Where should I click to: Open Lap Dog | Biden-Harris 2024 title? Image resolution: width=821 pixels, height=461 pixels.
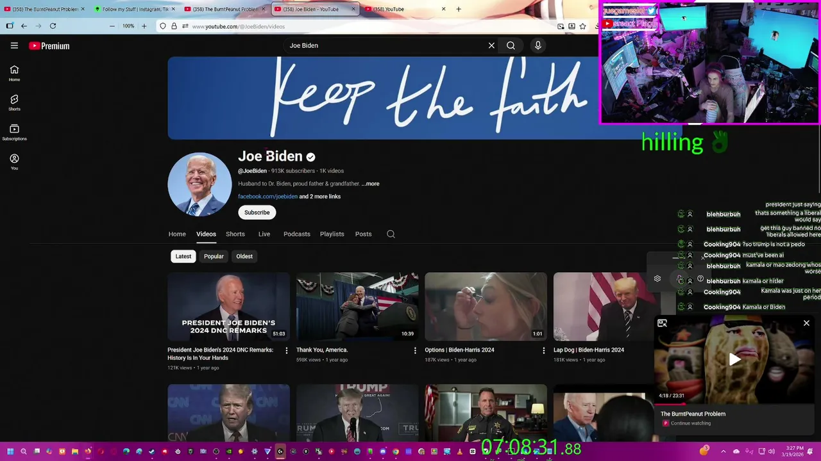pos(589,350)
